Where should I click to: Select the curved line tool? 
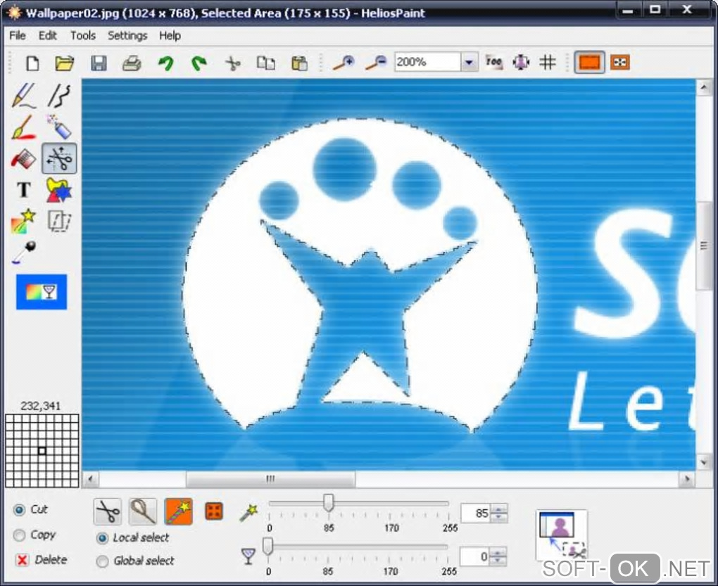[x=60, y=95]
